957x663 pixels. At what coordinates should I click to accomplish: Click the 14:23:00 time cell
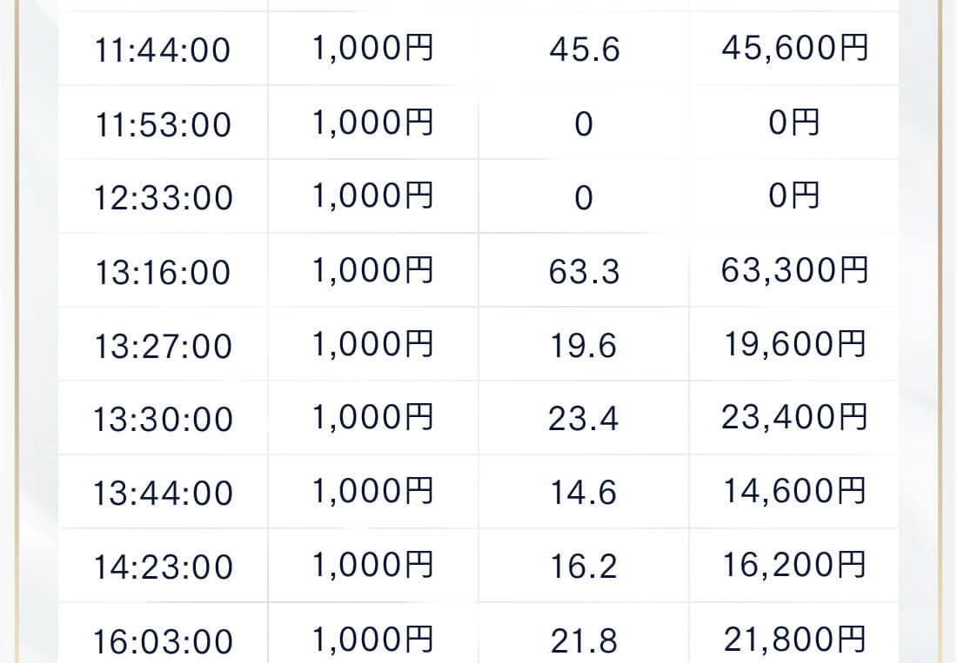point(163,567)
